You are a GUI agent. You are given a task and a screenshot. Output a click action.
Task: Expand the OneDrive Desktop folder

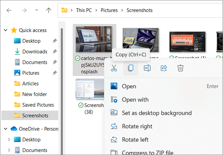point(9,140)
